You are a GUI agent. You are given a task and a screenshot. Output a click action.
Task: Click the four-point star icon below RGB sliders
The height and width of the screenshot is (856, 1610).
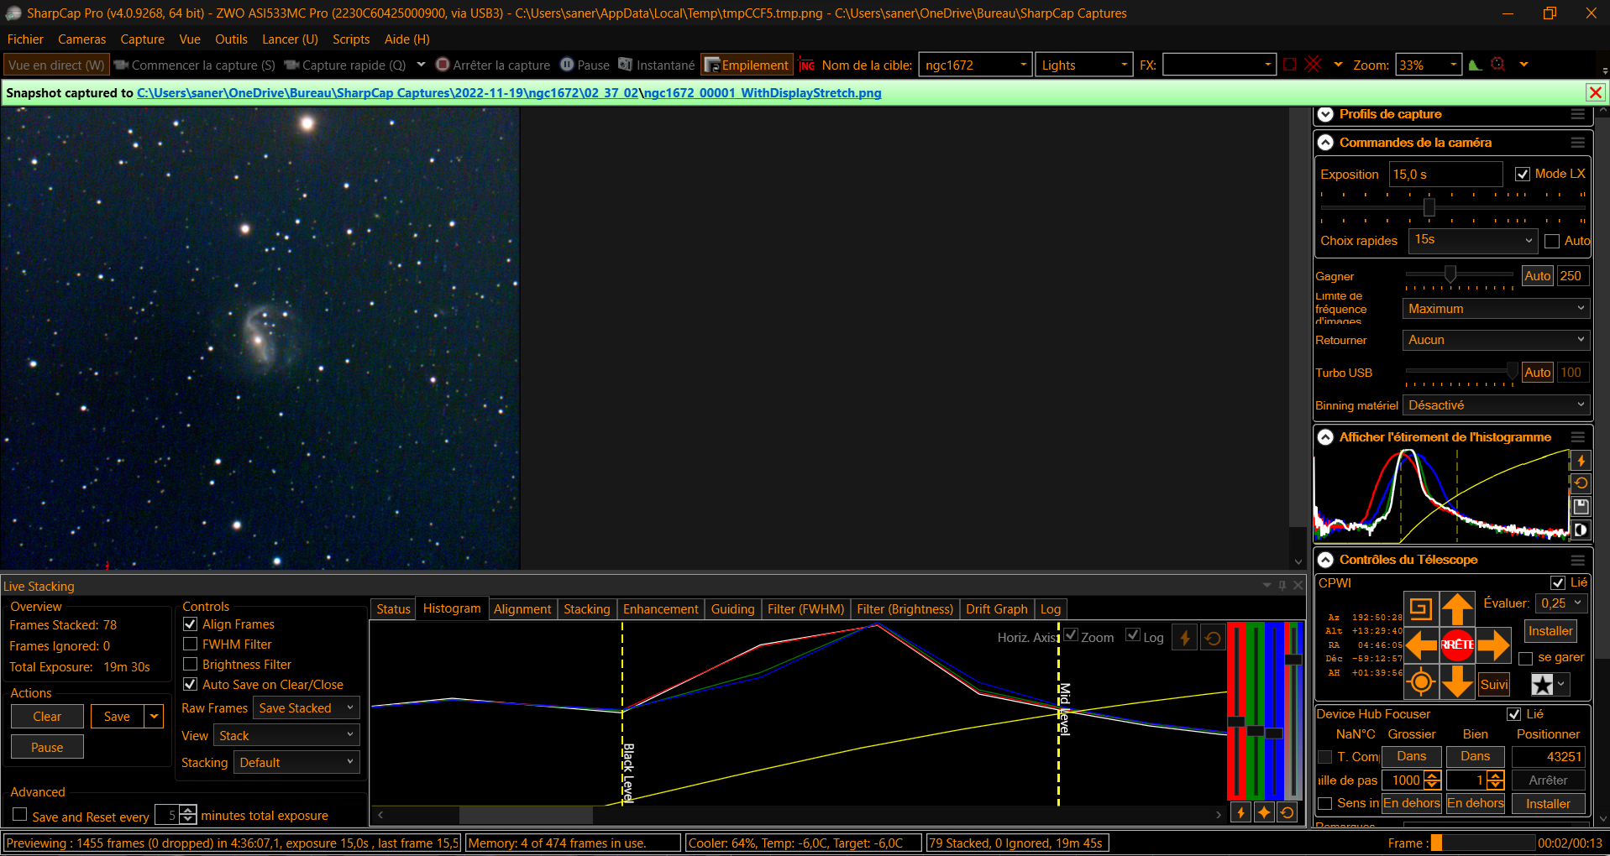(x=1264, y=812)
